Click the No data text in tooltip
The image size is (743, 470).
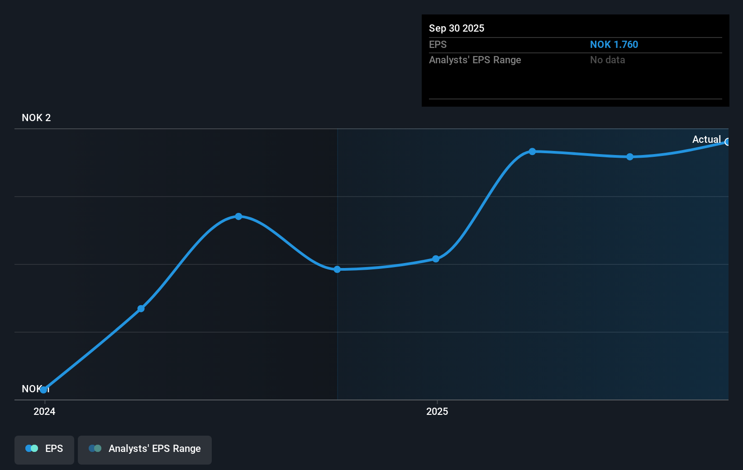pos(607,60)
